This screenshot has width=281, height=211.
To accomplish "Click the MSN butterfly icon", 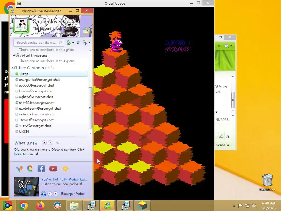I will pyautogui.click(x=19, y=169).
